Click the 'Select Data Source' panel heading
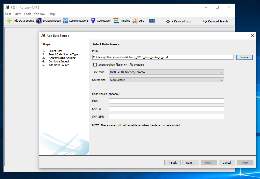 click(106, 44)
